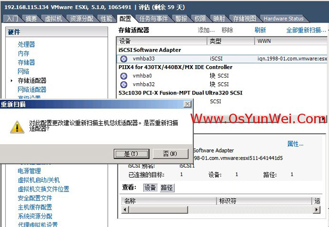Click the vmhba0 adapter icon

[x=123, y=76]
